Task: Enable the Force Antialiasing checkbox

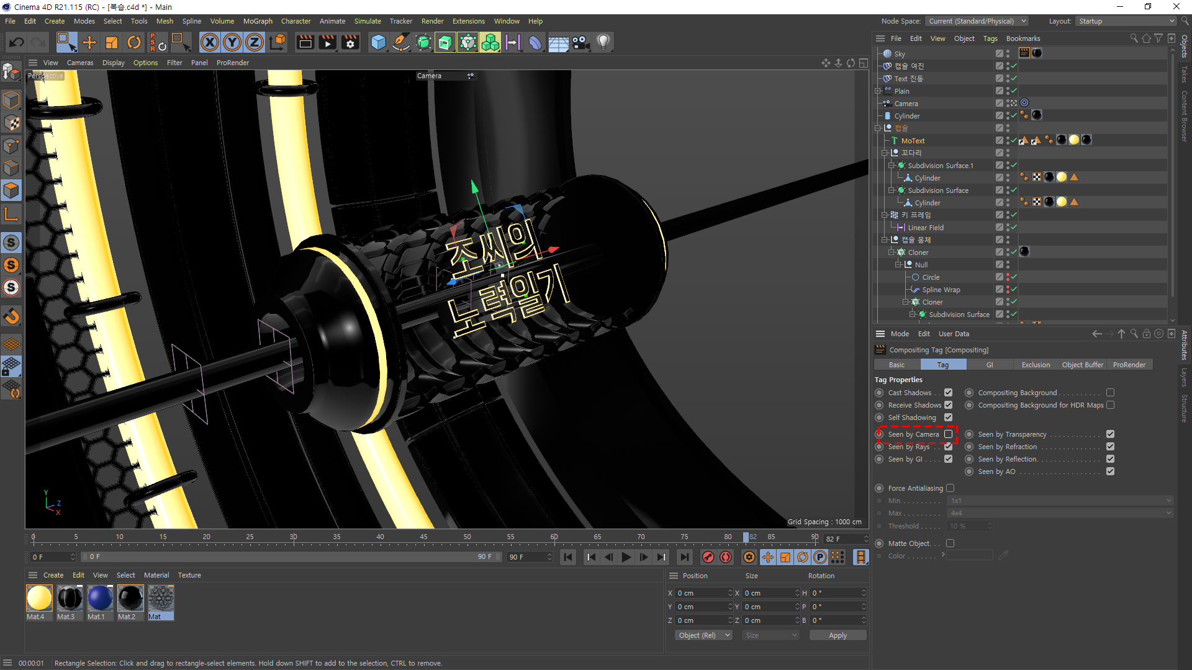Action: [950, 488]
